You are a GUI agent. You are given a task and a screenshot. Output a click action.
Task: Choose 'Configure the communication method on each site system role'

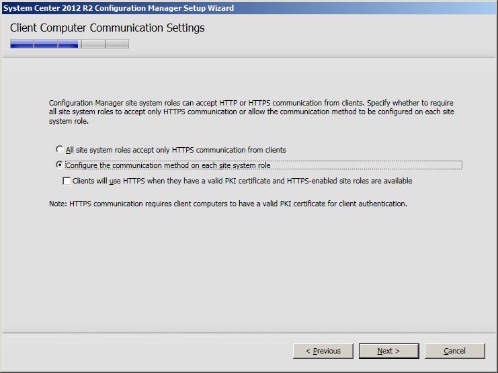[x=60, y=165]
